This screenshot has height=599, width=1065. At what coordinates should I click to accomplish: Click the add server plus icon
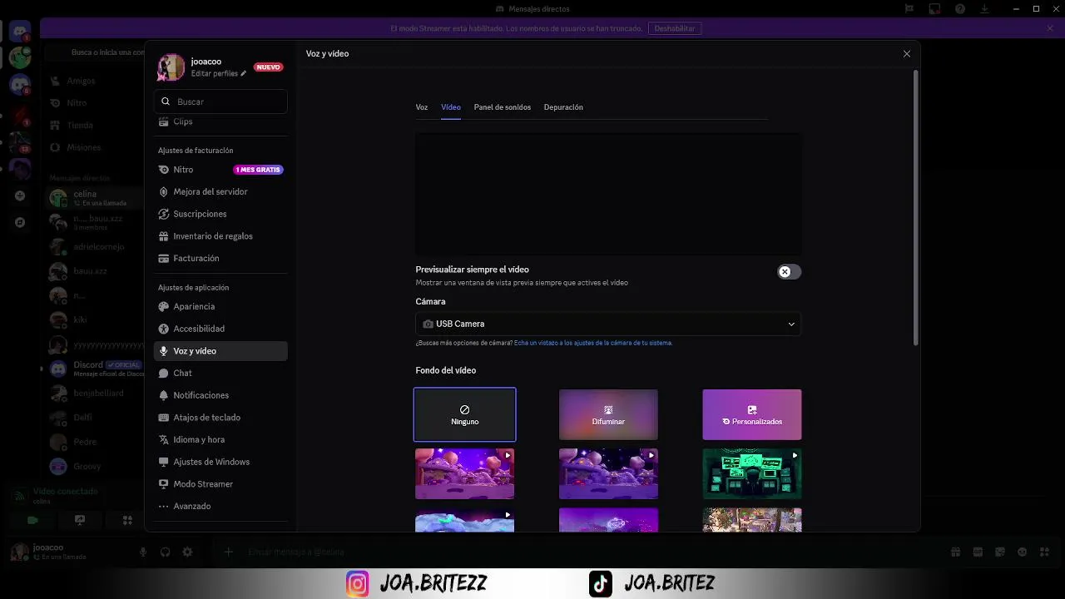(x=20, y=196)
